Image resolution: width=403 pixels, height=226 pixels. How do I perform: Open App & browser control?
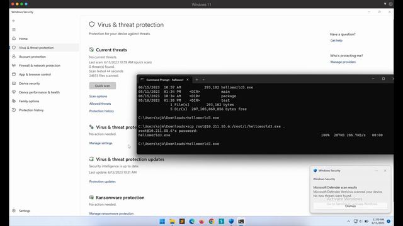[x=35, y=75]
